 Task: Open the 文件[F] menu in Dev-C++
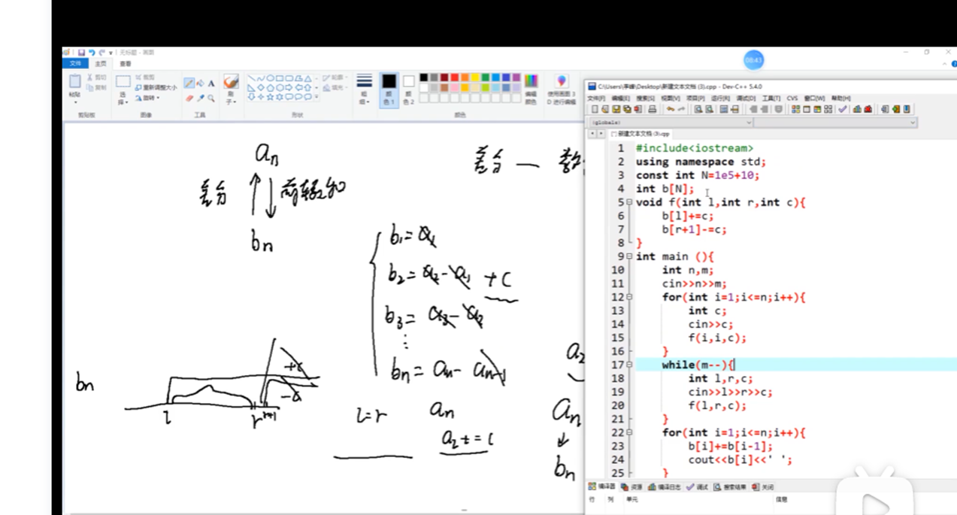(596, 98)
